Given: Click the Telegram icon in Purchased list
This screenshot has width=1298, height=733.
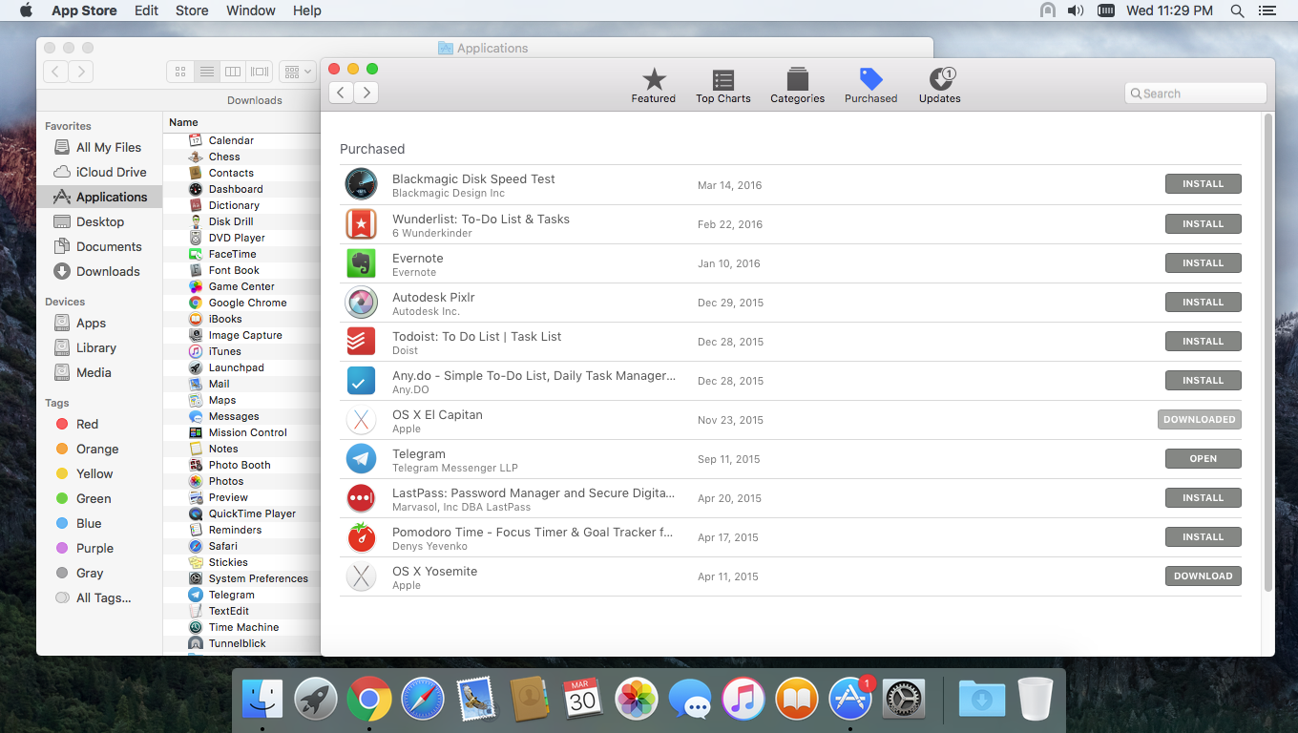Looking at the screenshot, I should click(x=361, y=458).
